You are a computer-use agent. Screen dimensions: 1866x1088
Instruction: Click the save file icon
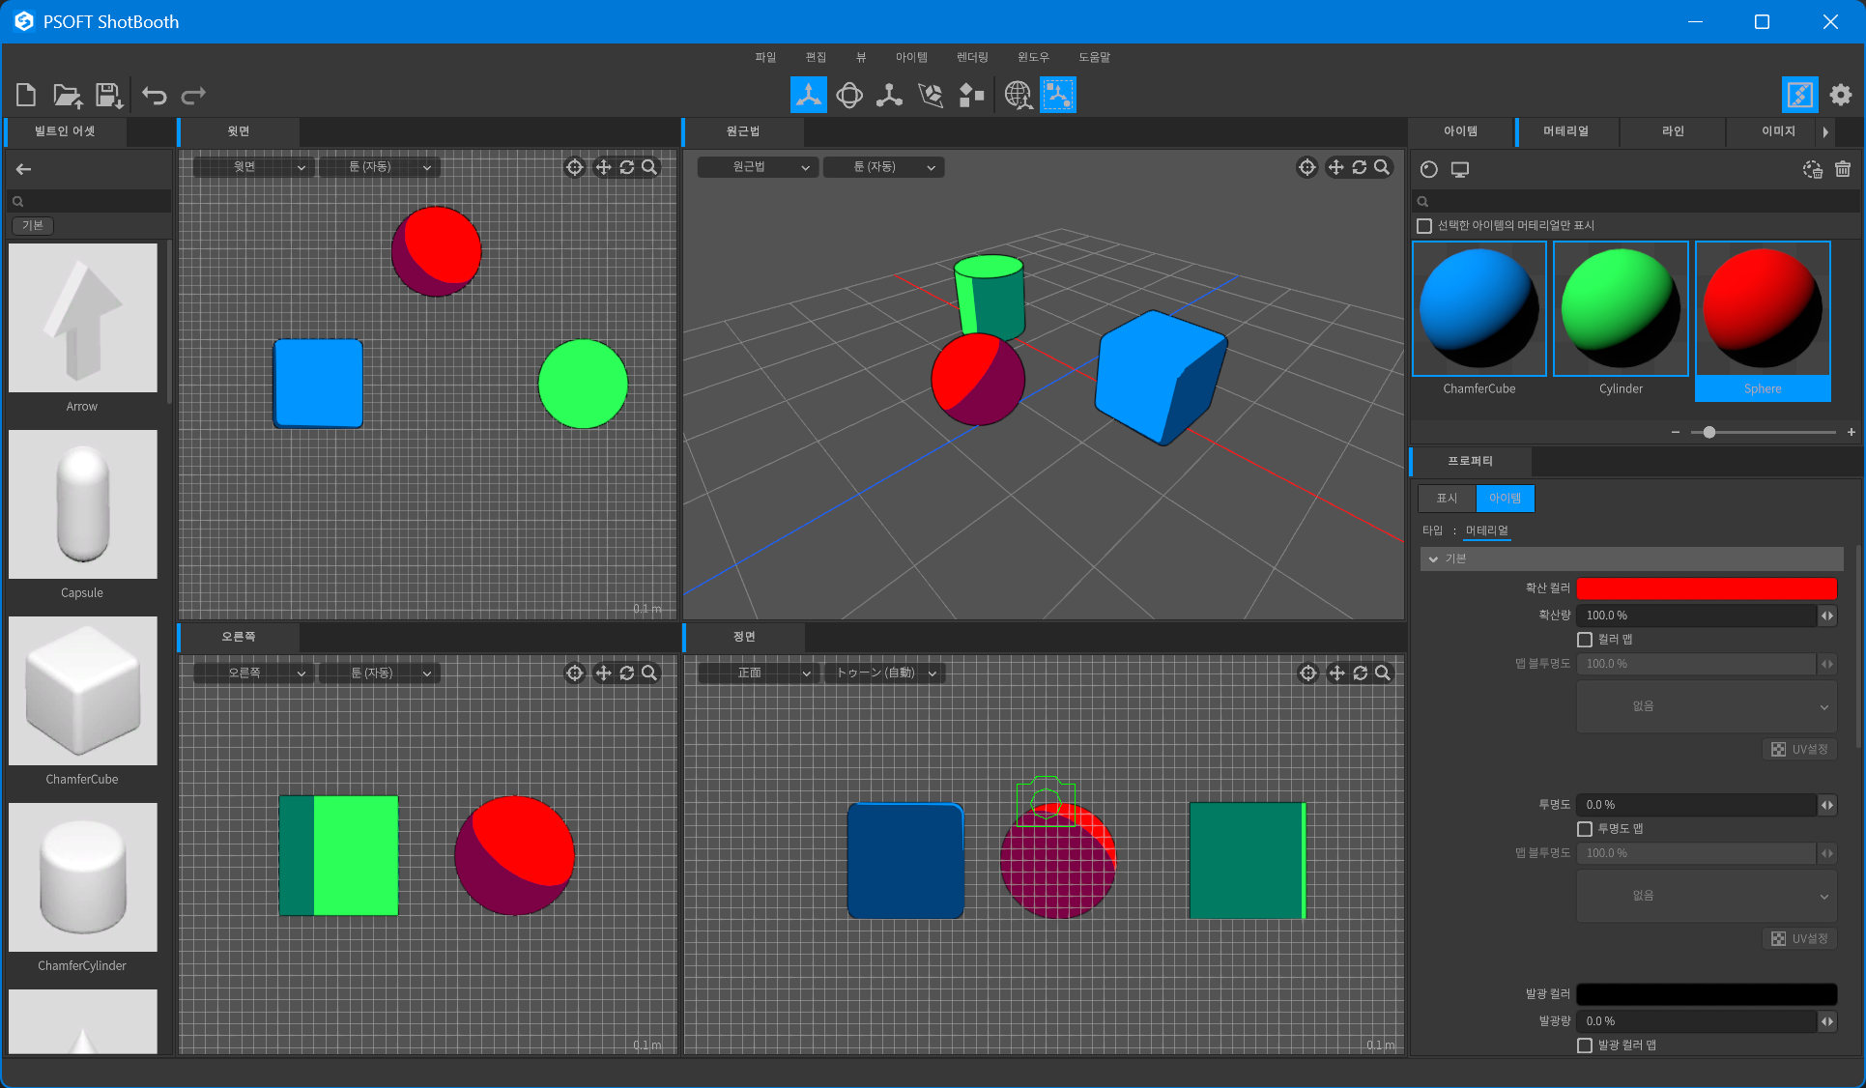point(108,95)
